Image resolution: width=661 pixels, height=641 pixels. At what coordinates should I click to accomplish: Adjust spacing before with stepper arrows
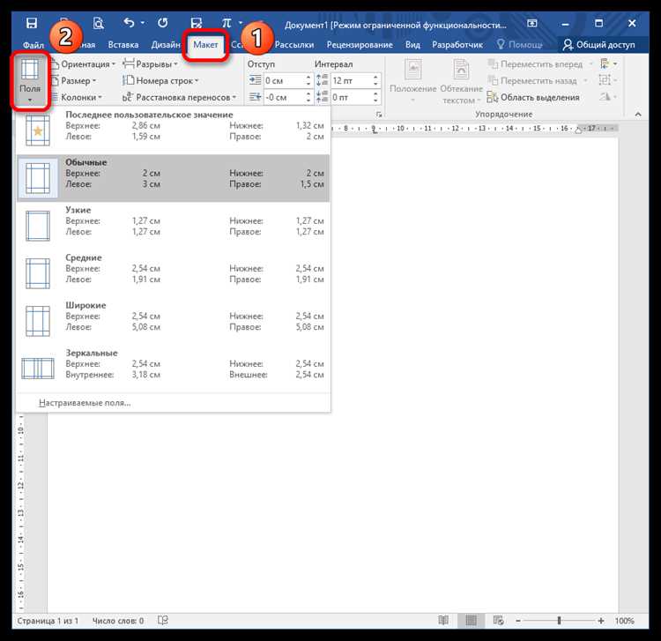375,80
